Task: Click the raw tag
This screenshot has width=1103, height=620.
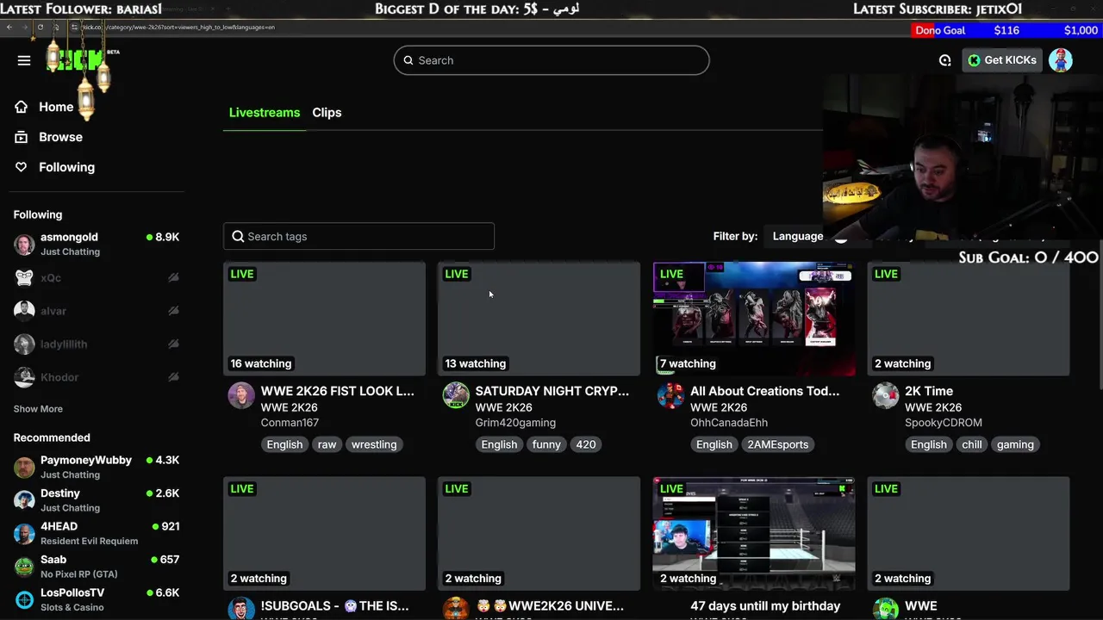Action: tap(327, 444)
